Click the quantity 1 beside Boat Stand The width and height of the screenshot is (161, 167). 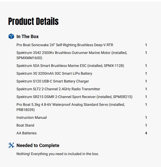[146, 125]
